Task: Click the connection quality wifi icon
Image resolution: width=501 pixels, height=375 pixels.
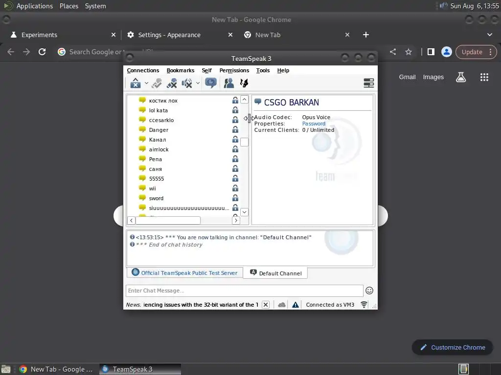Action: click(364, 305)
